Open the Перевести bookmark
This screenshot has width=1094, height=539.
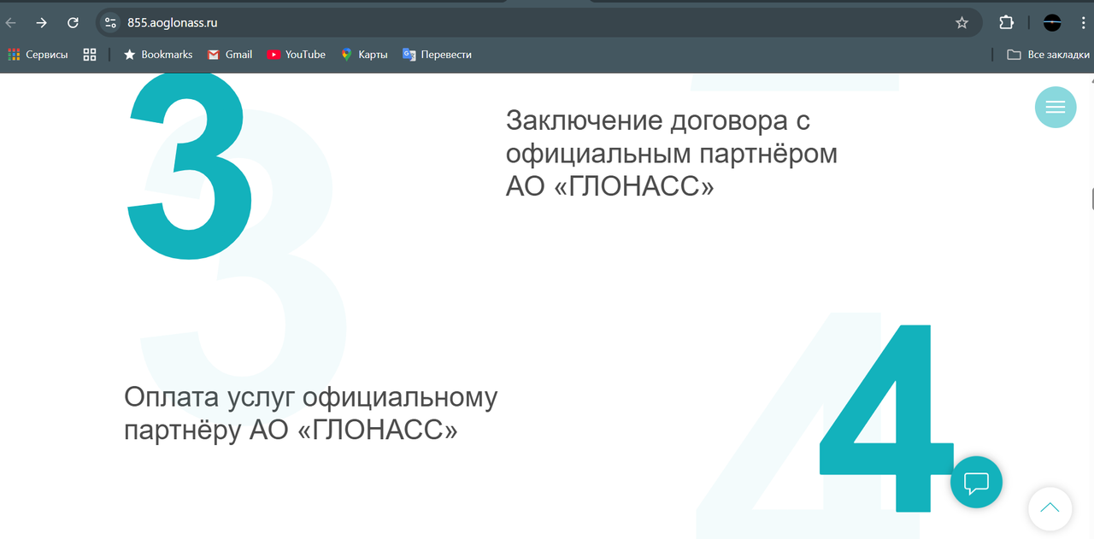[438, 55]
